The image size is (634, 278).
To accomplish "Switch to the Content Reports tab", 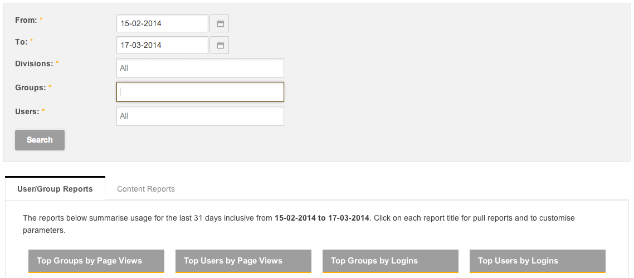I will [145, 189].
